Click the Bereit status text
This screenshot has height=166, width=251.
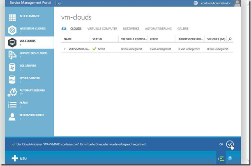pyautogui.click(x=101, y=49)
